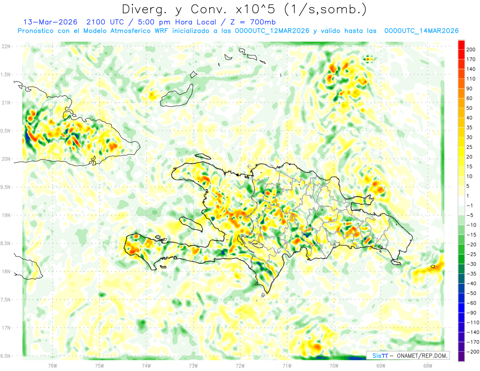Click the '21N' latitude label
Screen dimensions: 480x371
click(x=6, y=102)
